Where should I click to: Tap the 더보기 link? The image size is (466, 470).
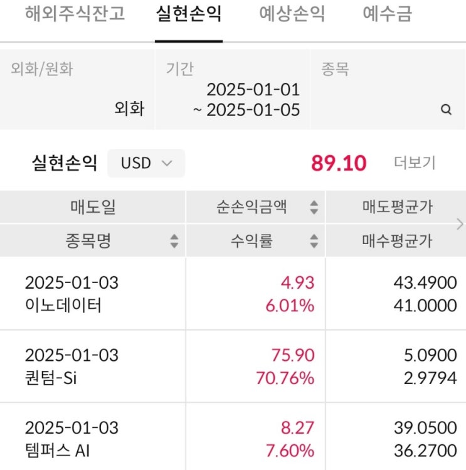click(x=415, y=163)
